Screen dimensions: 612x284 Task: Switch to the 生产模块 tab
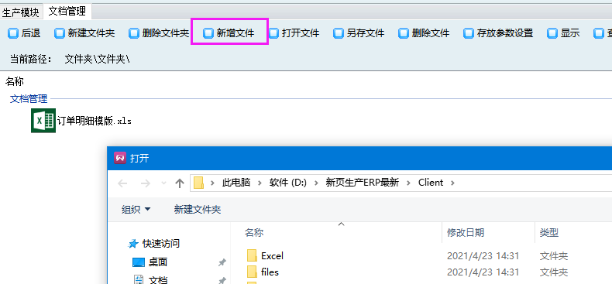pos(21,12)
